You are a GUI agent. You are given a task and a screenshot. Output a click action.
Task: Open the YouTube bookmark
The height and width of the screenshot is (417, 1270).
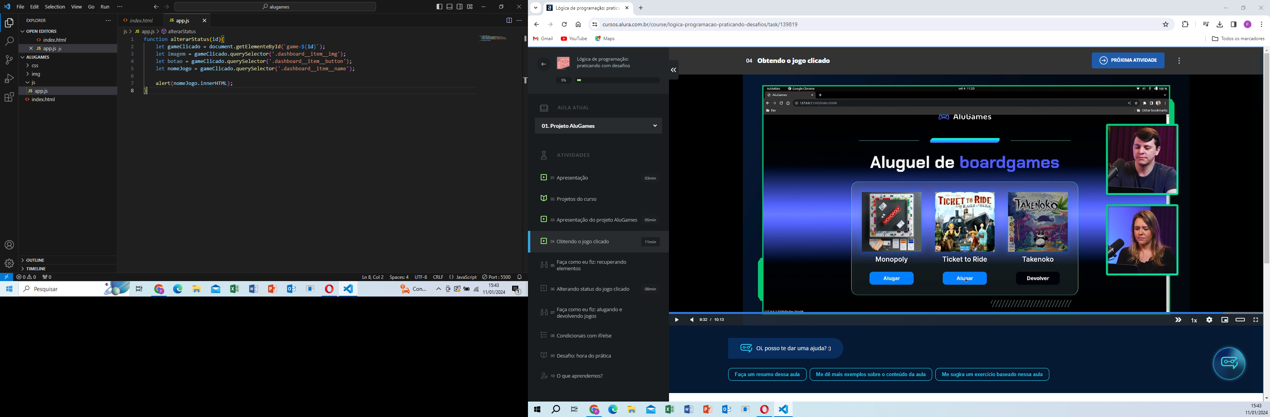(574, 39)
